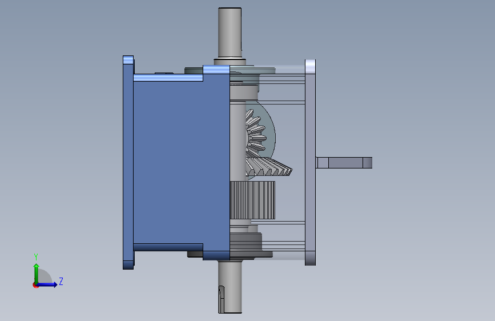Select the blue mounting flange on the left edge

click(x=128, y=163)
